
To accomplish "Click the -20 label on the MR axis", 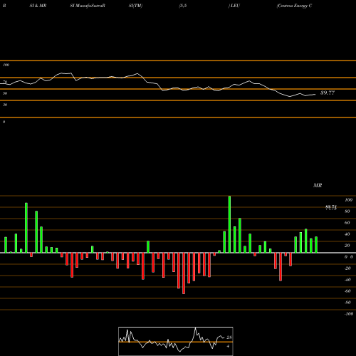I will coord(347,268).
